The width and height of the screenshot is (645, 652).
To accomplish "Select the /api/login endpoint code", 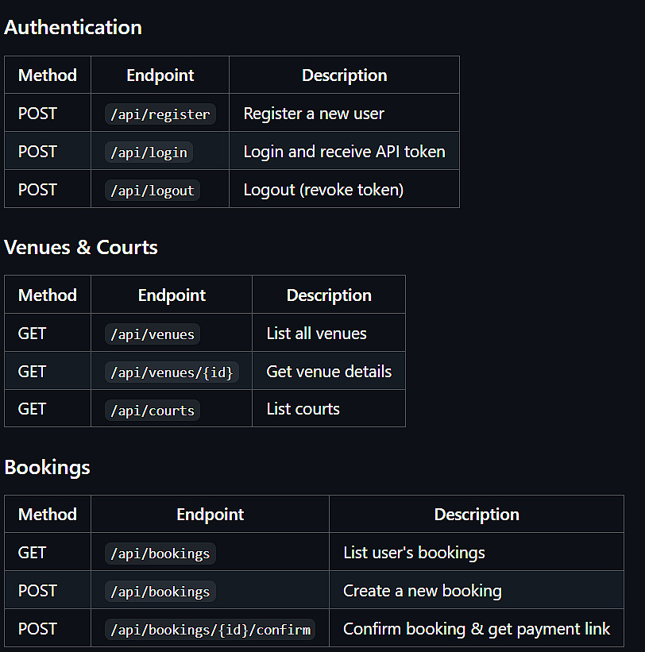I will (x=149, y=152).
